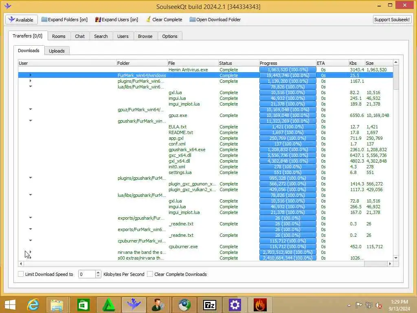Select the Transfers [0/0] tab

(27, 36)
